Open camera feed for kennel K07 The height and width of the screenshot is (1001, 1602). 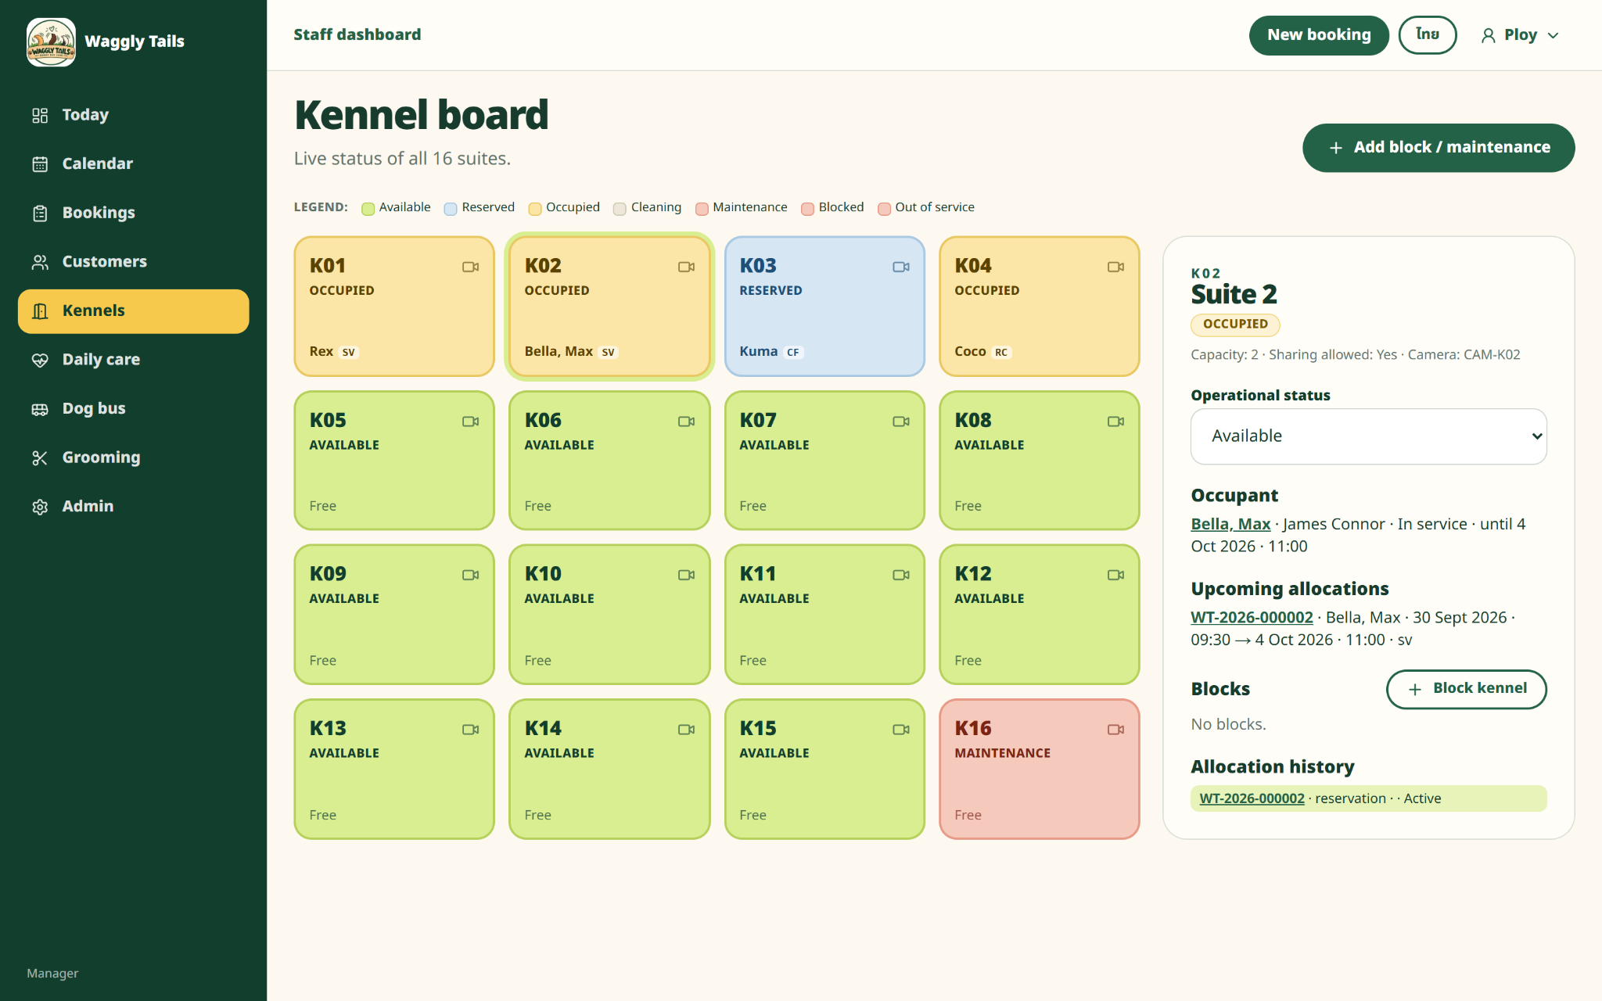[x=901, y=422]
